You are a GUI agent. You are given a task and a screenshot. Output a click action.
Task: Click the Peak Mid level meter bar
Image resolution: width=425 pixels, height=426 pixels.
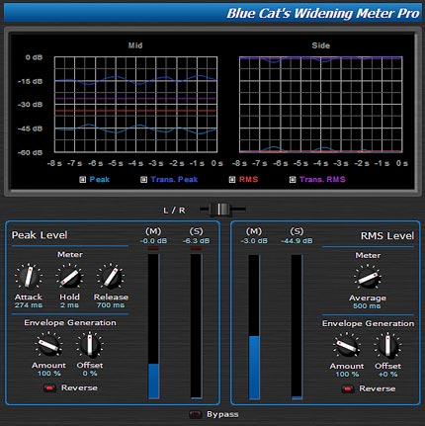point(153,326)
